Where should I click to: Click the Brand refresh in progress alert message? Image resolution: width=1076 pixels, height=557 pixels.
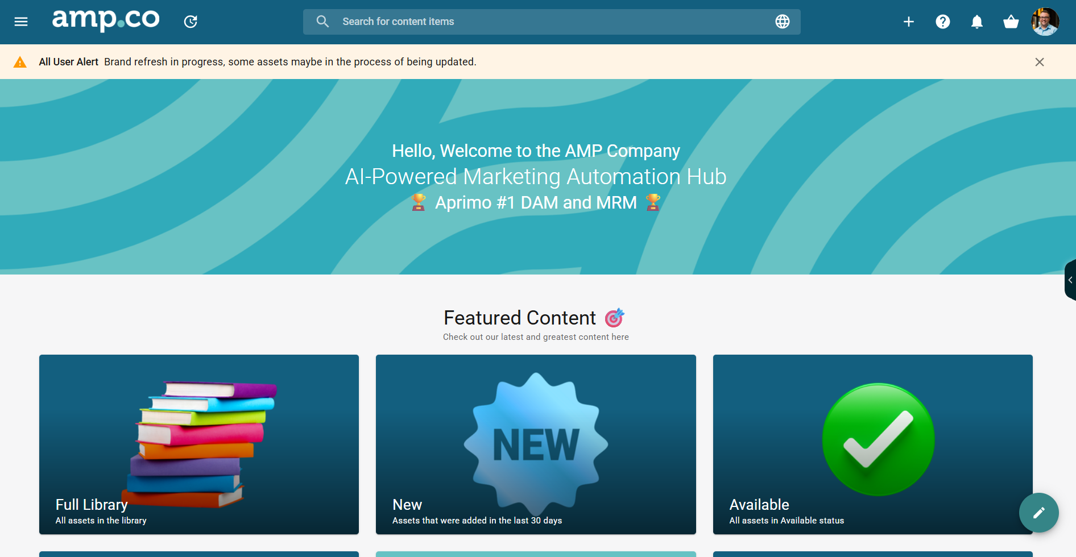pos(290,62)
